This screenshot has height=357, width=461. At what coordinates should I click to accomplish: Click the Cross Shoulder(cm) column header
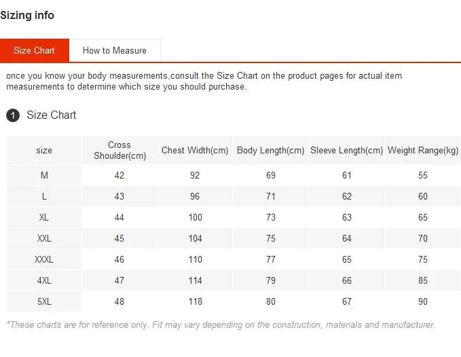(119, 150)
